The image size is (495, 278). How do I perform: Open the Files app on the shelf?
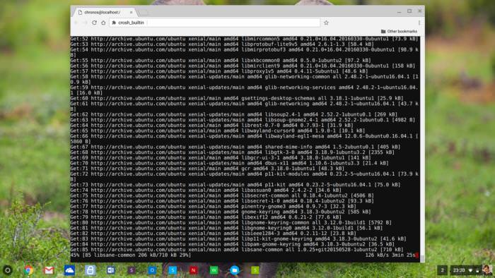pyautogui.click(x=235, y=270)
